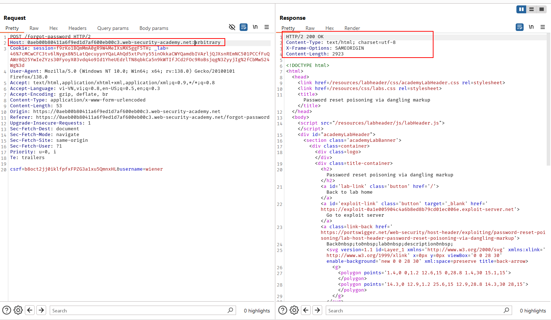Click the labHeader.js script line
551x320 pixels.
click(x=371, y=123)
